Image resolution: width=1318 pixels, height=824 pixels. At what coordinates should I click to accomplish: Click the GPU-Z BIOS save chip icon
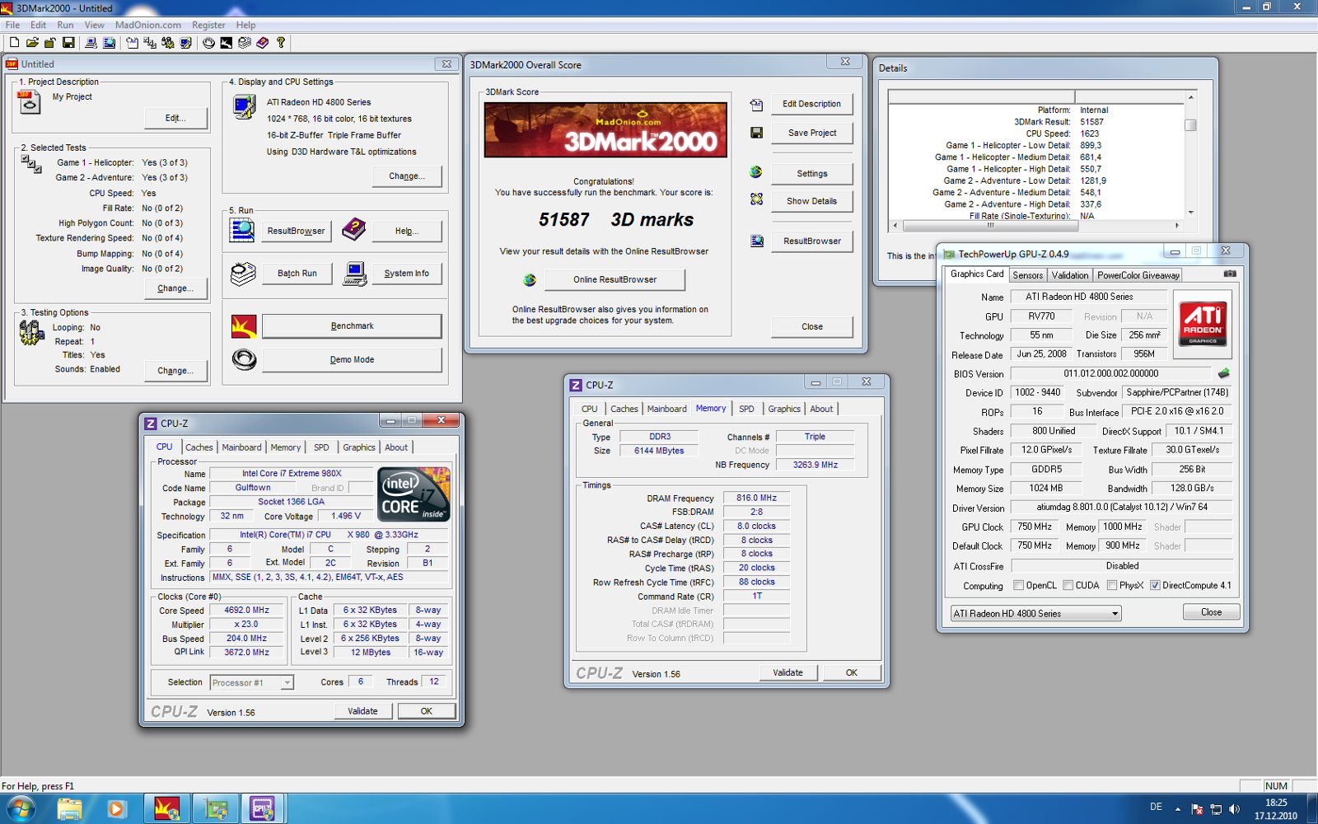pyautogui.click(x=1223, y=373)
